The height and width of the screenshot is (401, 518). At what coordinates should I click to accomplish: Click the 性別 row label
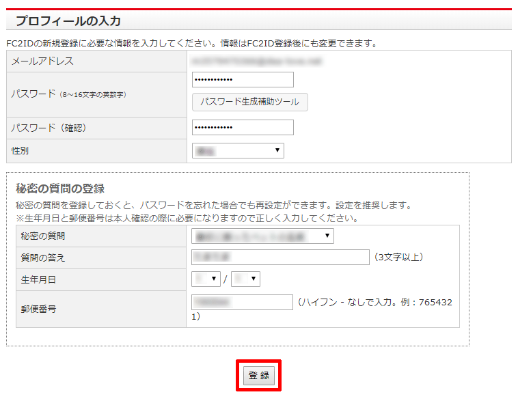tap(20, 150)
